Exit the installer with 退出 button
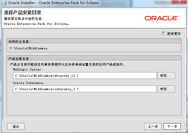 pyautogui.click(x=16, y=126)
